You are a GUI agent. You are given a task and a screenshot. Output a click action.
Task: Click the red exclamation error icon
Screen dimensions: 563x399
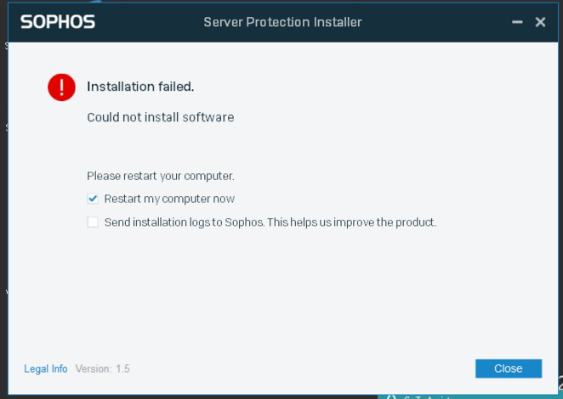click(61, 87)
